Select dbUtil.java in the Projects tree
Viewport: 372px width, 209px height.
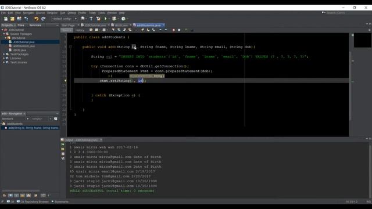click(x=20, y=51)
